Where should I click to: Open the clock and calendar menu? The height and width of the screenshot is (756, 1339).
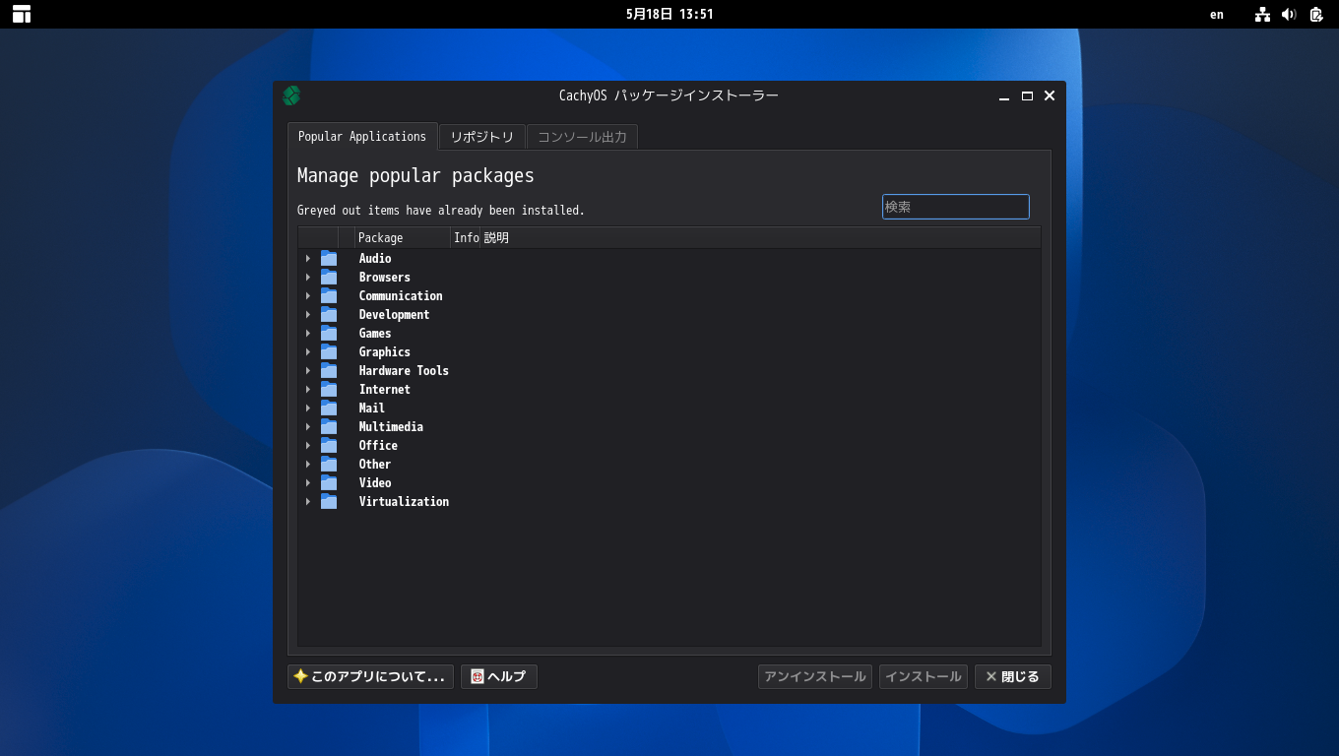[x=669, y=14]
